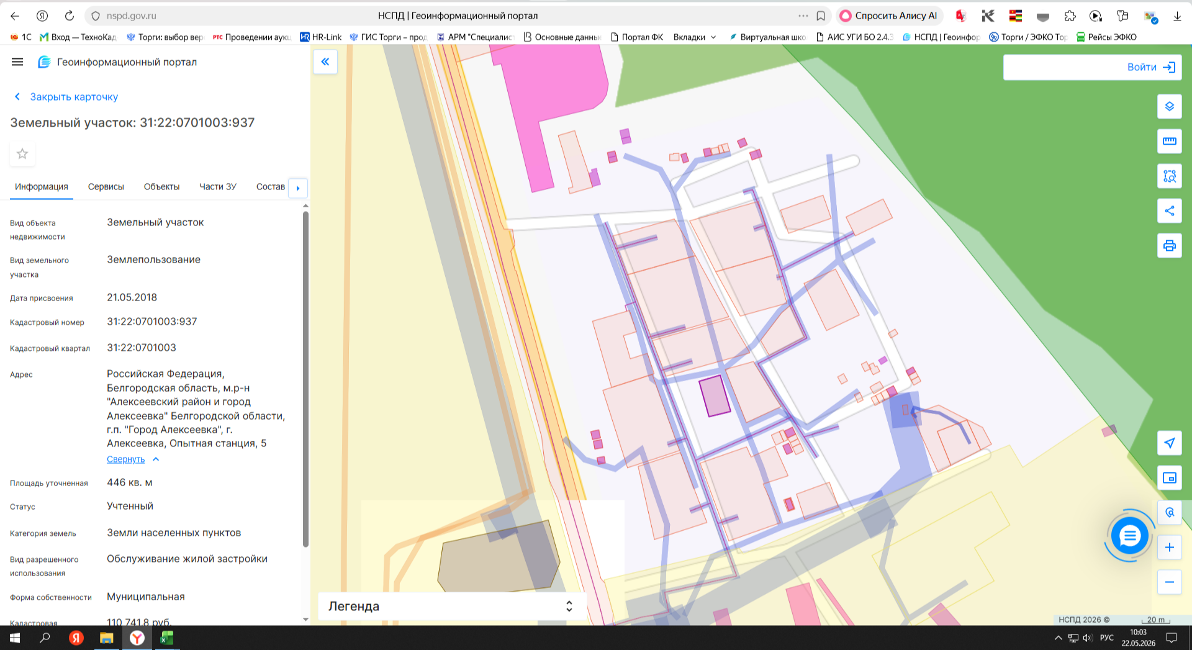Screen dimensions: 1192x650
Task: Switch to the Сервисы tab
Action: 106,187
